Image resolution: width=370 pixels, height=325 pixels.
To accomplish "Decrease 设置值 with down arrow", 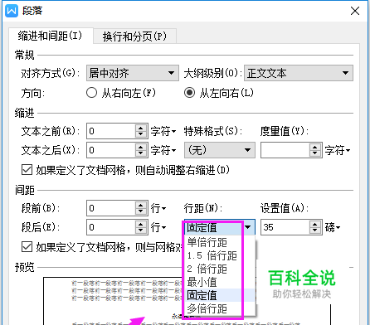I will point(315,230).
